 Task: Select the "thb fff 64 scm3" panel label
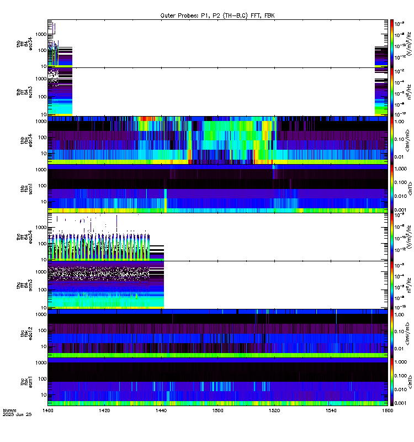(24, 92)
